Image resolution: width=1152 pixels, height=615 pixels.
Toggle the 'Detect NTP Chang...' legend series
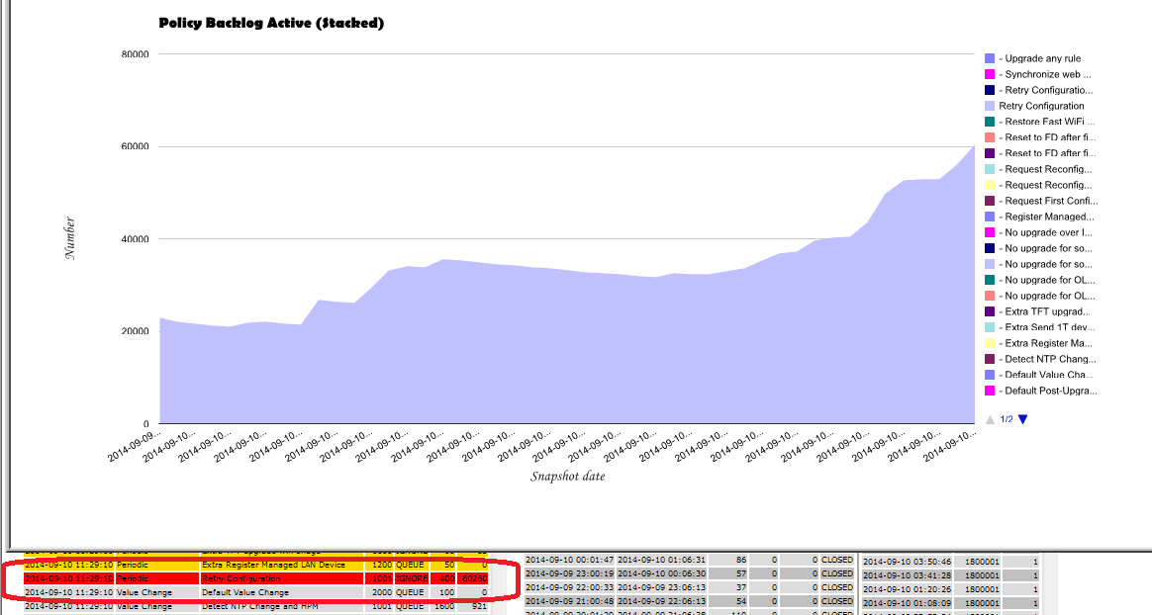(x=1047, y=359)
